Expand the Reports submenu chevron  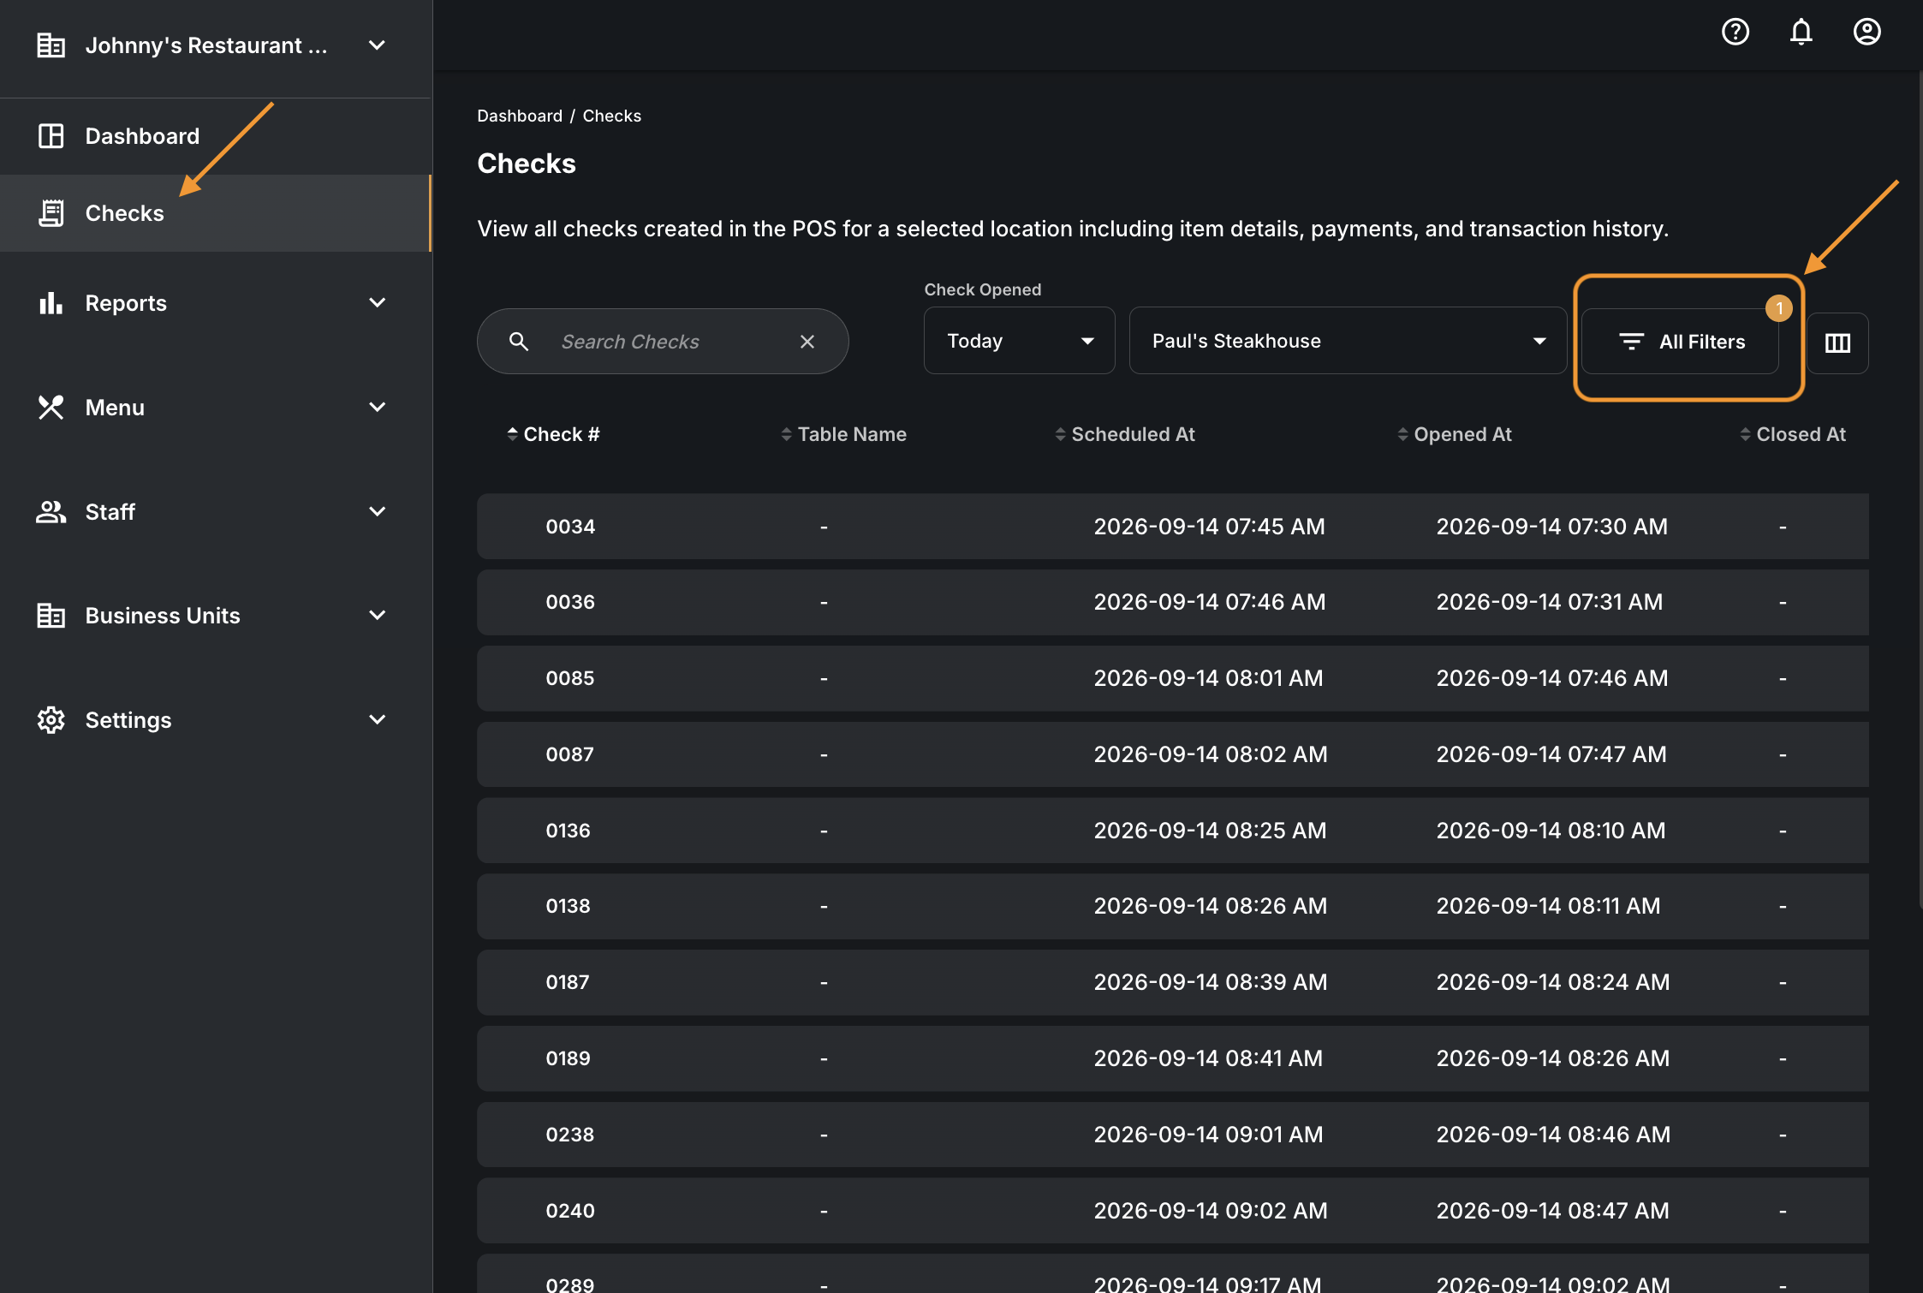pyautogui.click(x=377, y=303)
